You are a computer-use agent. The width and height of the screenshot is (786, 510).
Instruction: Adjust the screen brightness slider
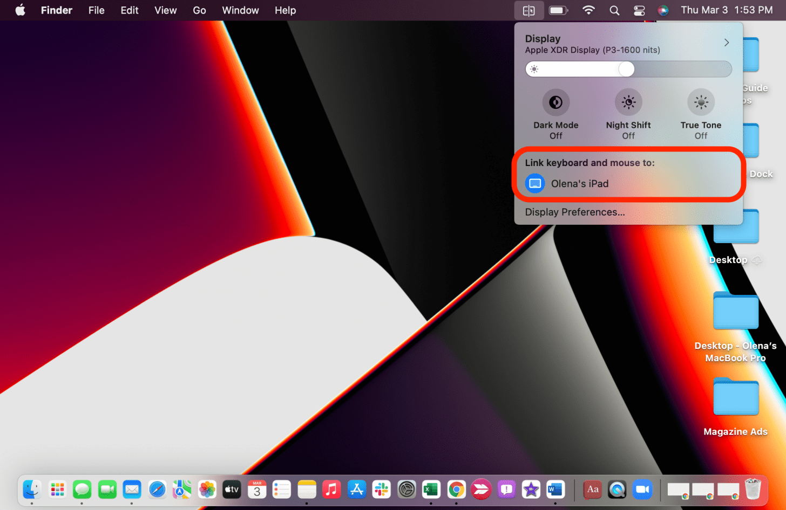point(626,69)
